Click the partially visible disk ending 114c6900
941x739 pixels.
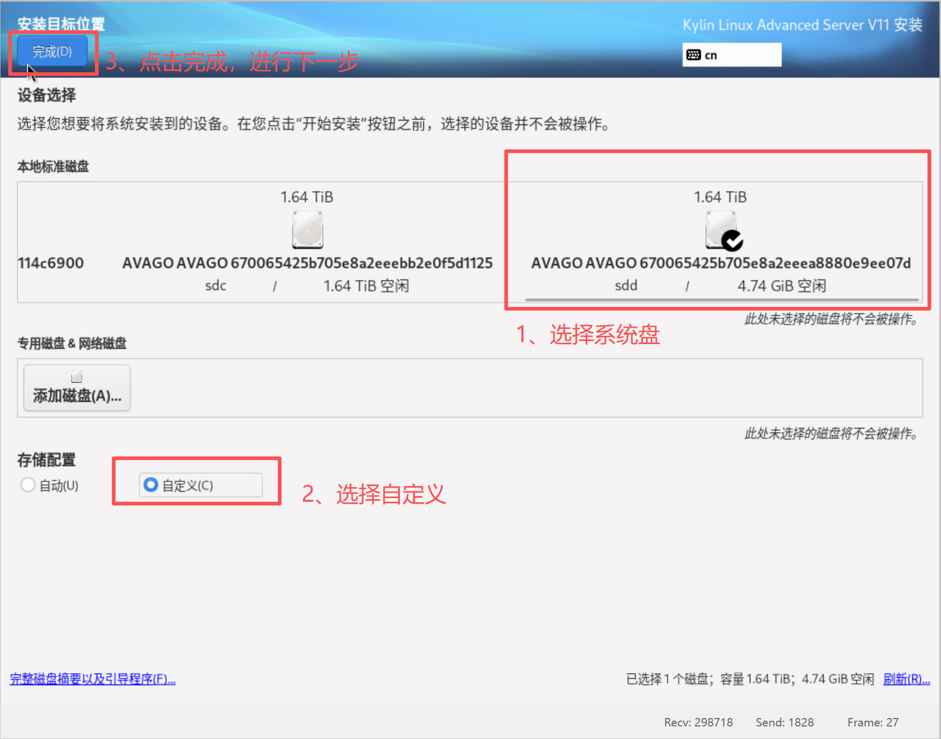click(x=51, y=263)
